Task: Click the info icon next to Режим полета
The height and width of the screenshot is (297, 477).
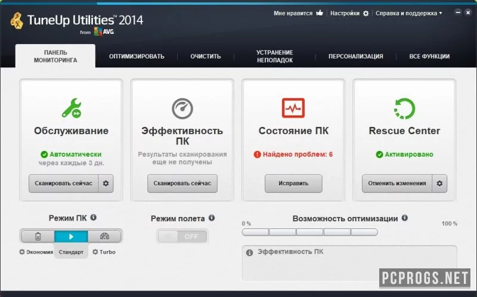Action: 212,218
